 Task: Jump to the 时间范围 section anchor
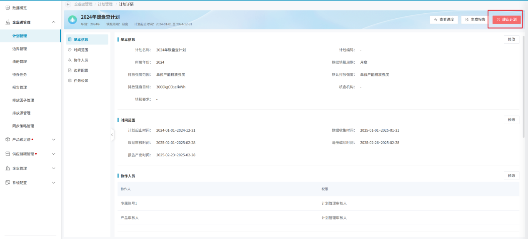pyautogui.click(x=80, y=50)
